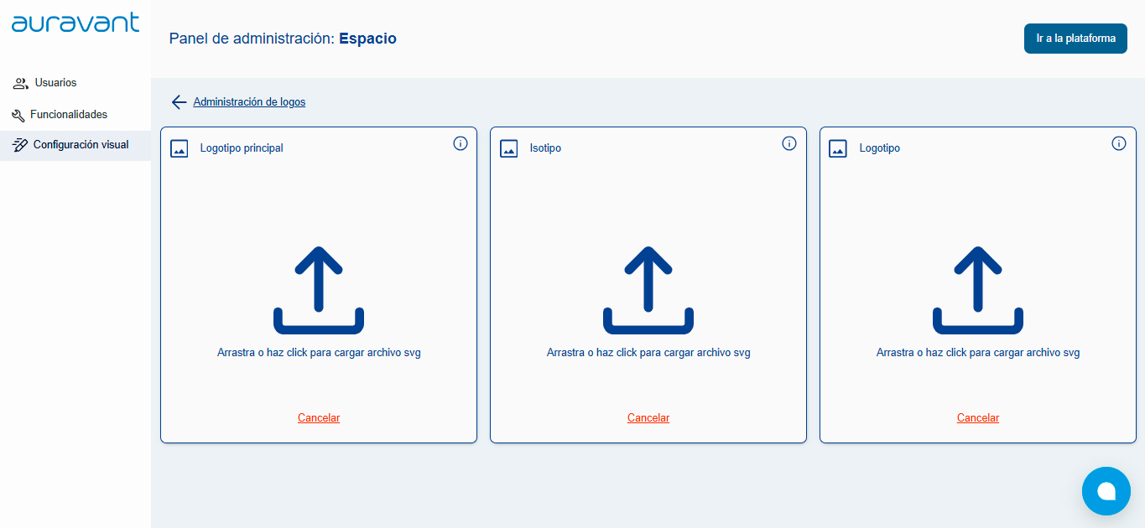Open info icon on Isotipo card
1145x528 pixels.
(789, 143)
